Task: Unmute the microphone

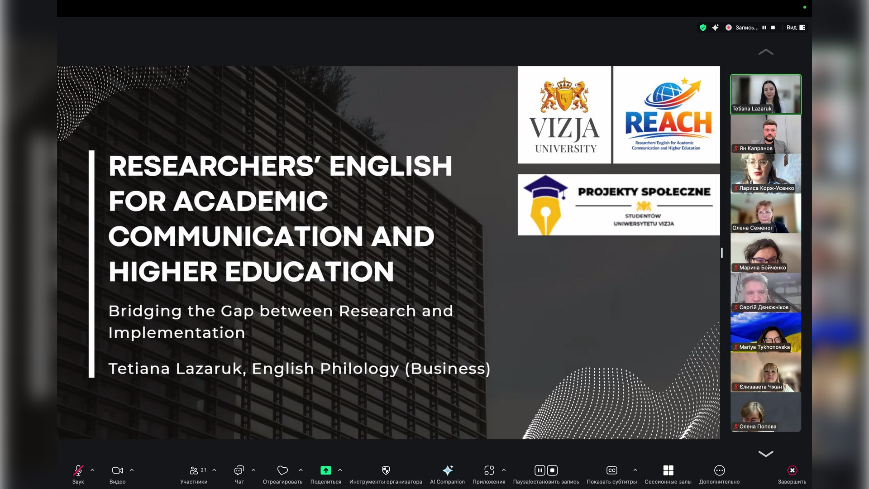Action: coord(78,470)
